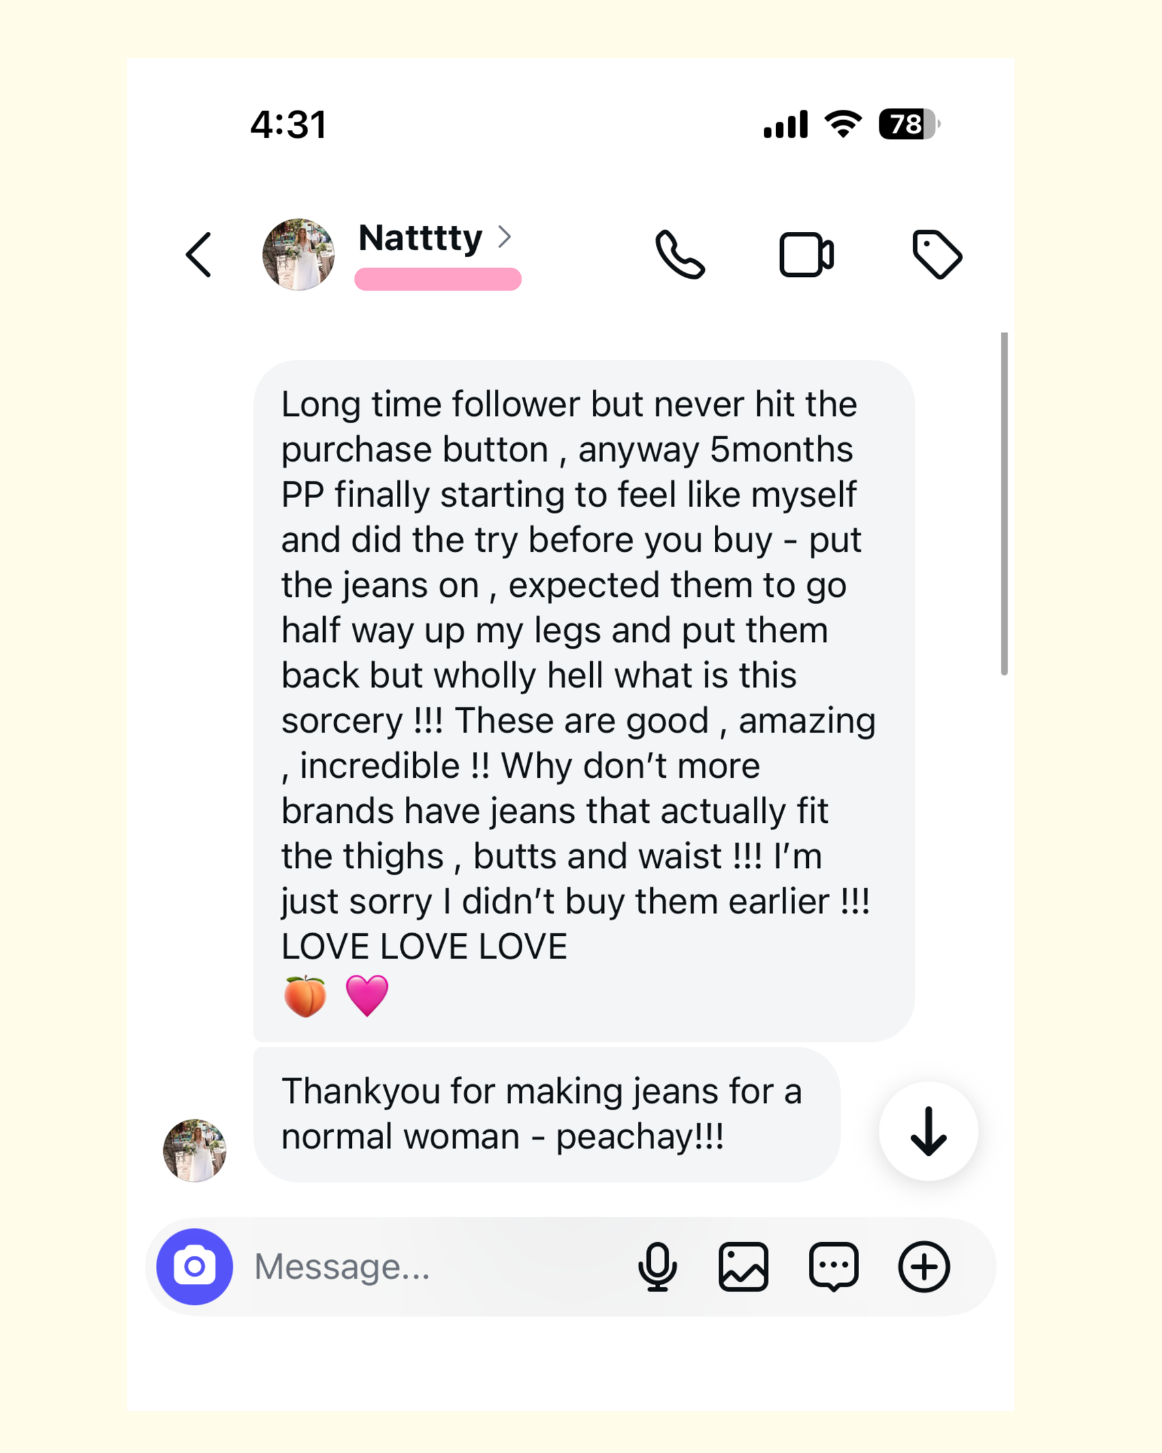
Task: Open the camera from message bar
Action: (195, 1266)
